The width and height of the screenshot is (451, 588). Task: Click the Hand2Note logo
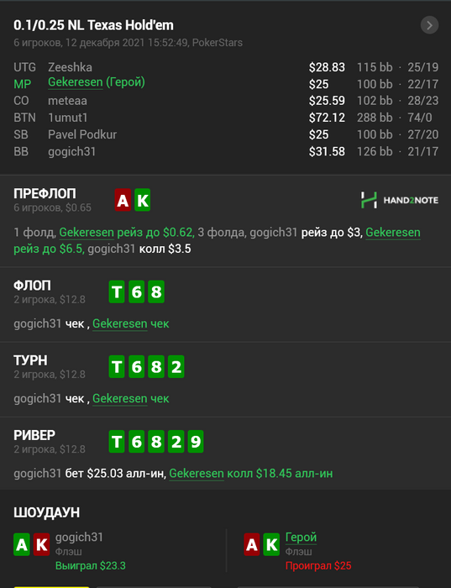tap(399, 200)
